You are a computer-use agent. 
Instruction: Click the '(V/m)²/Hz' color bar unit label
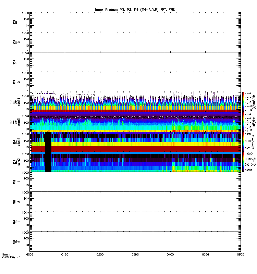coord(254,102)
